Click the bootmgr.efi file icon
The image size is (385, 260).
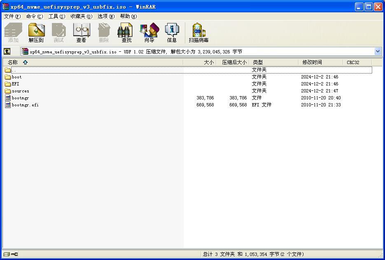[x=8, y=105]
